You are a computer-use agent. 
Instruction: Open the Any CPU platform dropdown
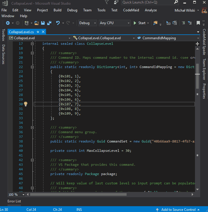pyautogui.click(x=115, y=23)
